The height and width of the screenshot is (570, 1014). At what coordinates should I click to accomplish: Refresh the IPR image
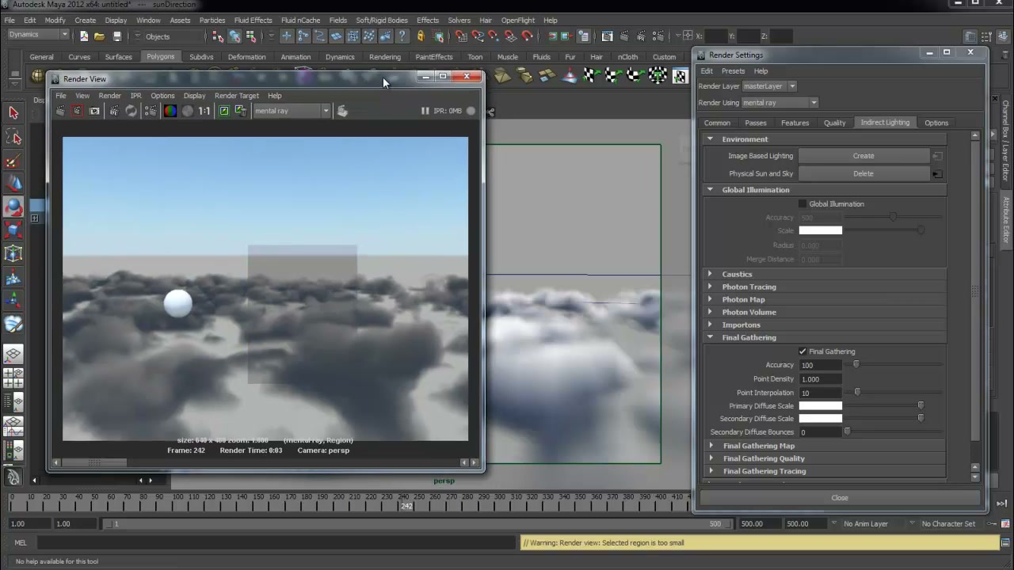click(132, 111)
